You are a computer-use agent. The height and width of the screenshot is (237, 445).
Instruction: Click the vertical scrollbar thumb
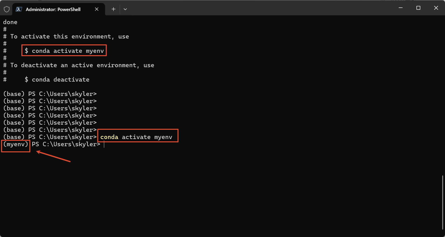pyautogui.click(x=442, y=202)
